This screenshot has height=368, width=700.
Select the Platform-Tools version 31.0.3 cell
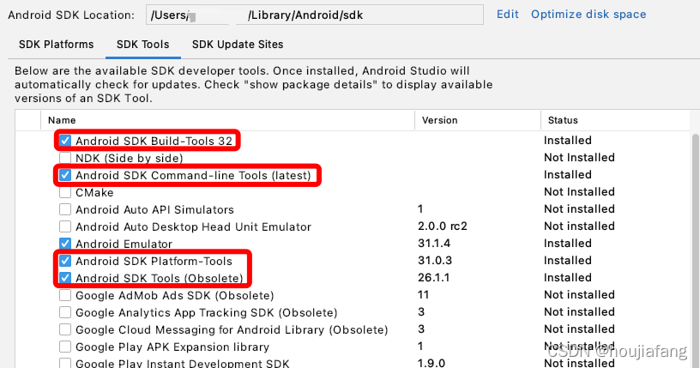click(x=435, y=261)
